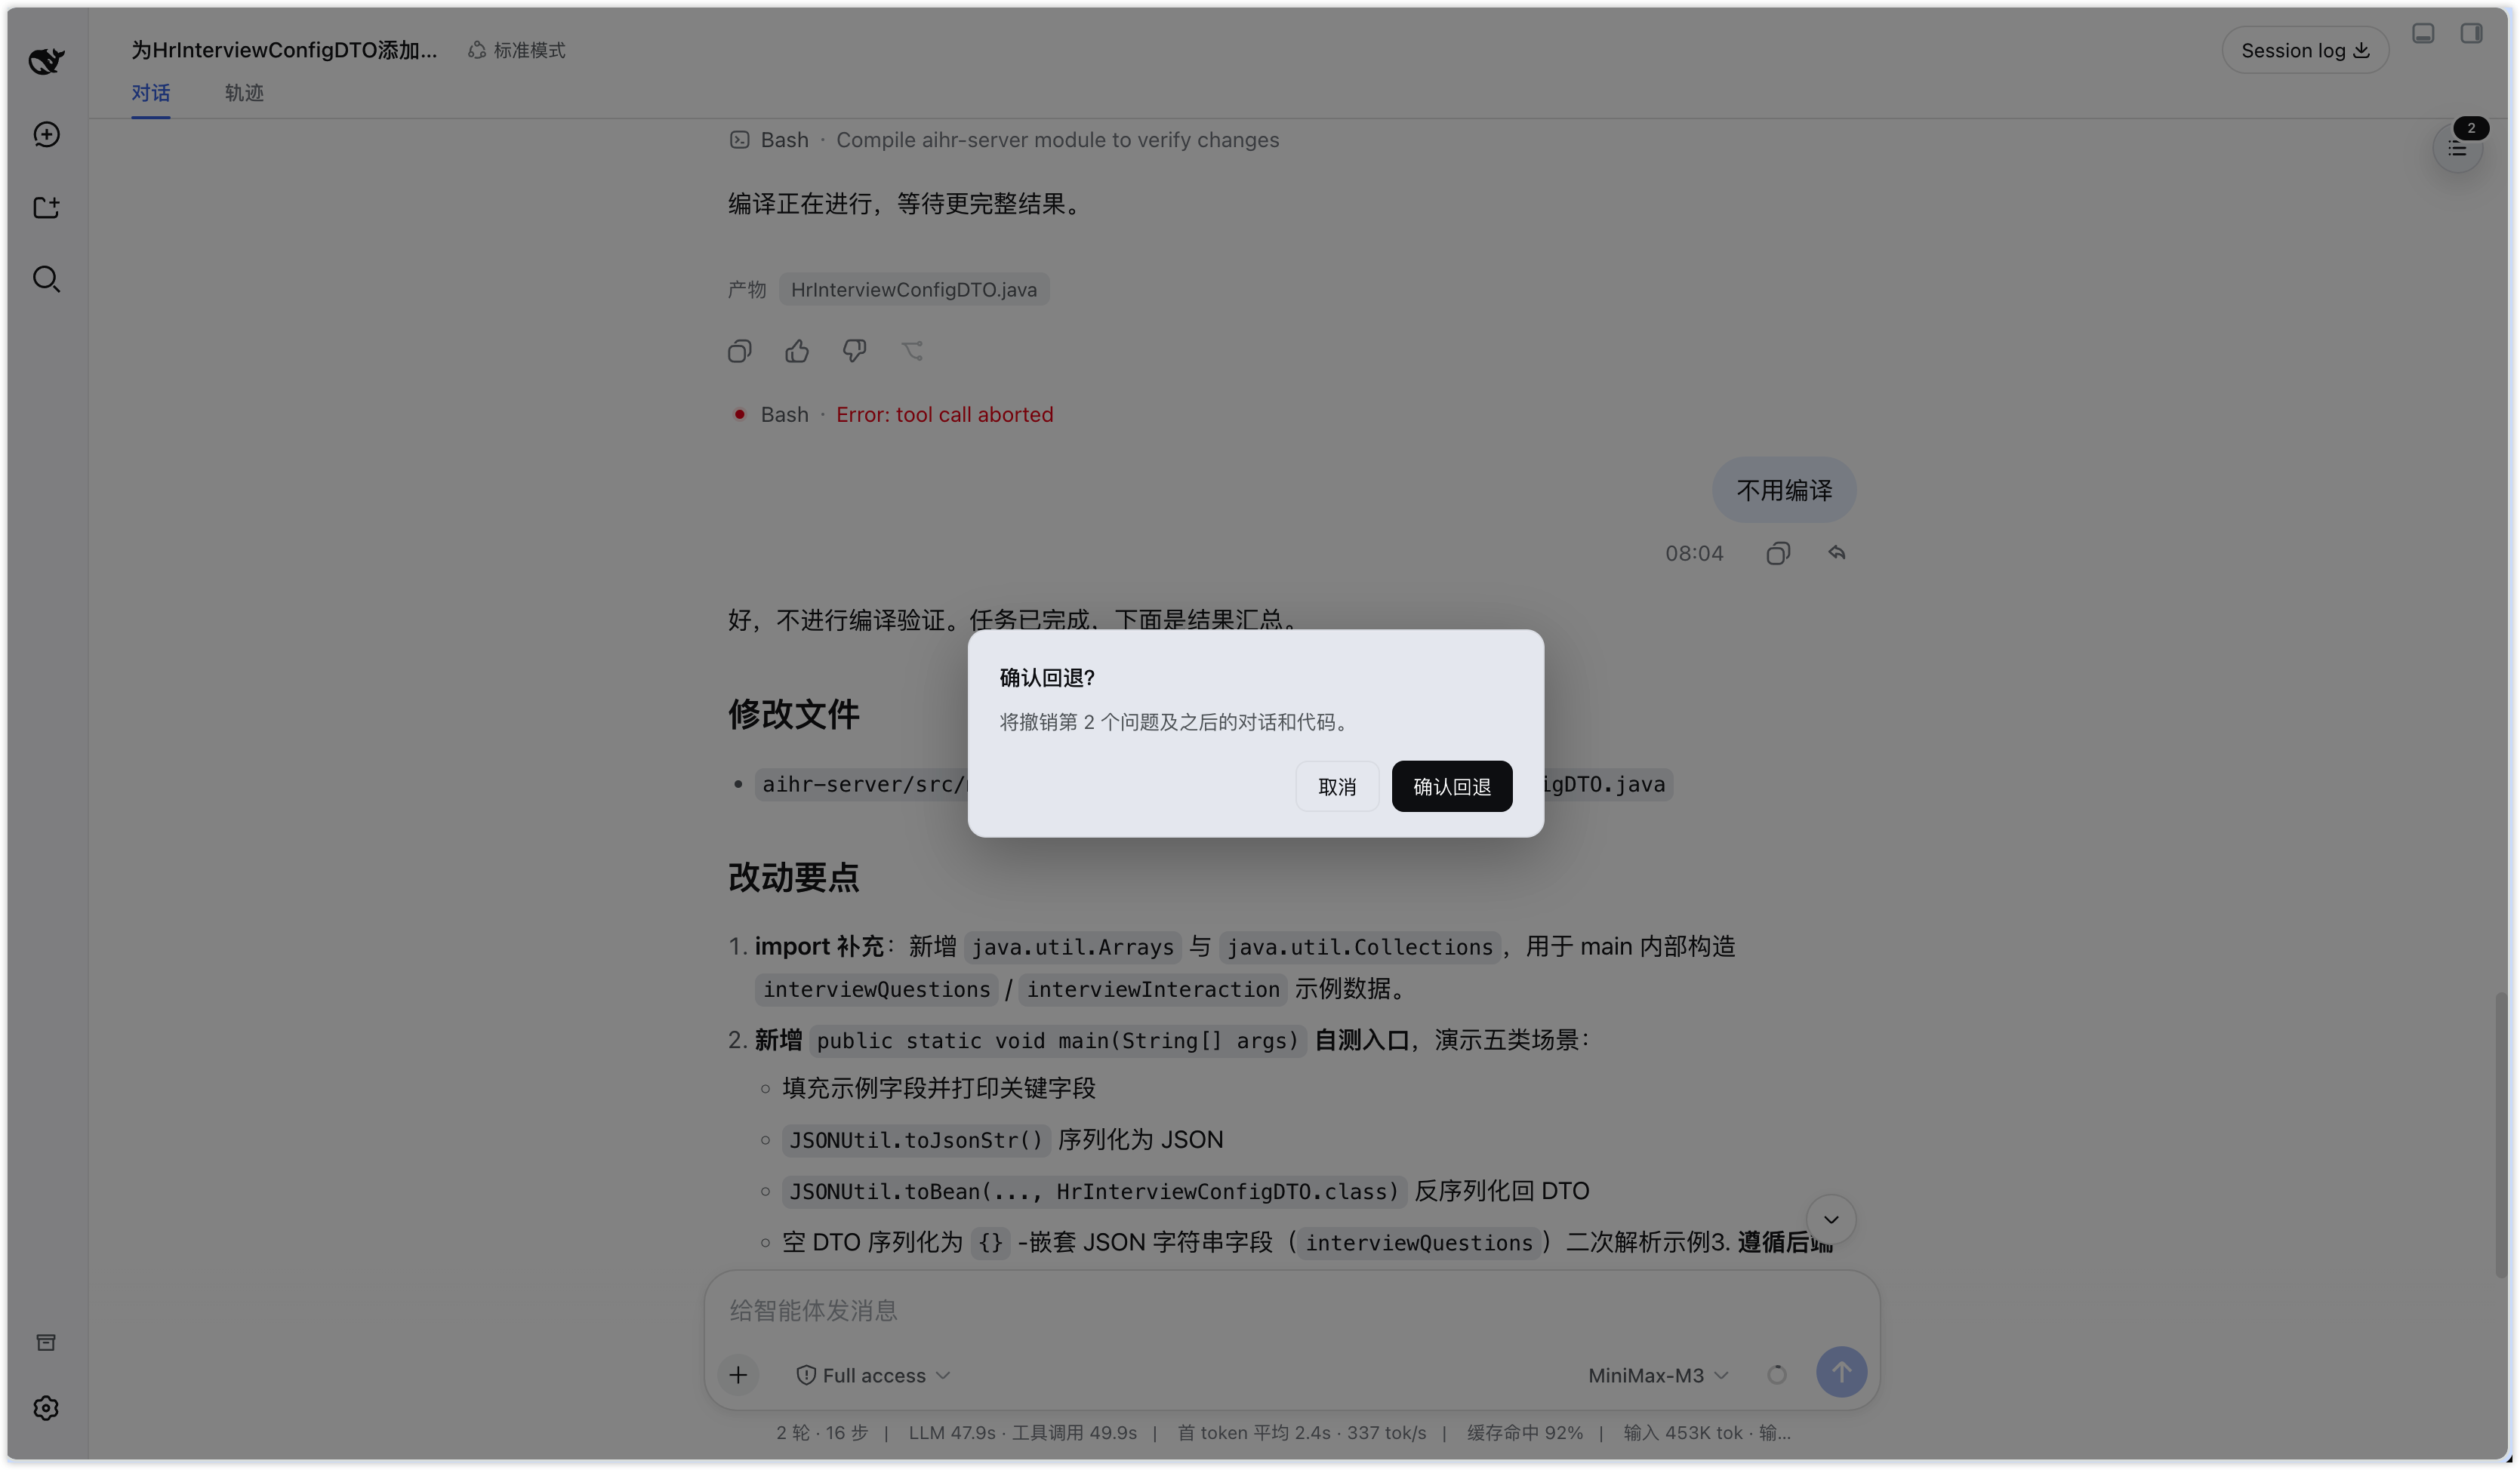Open new project folder icon in sidebar
The width and height of the screenshot is (2520, 1470).
(x=46, y=207)
